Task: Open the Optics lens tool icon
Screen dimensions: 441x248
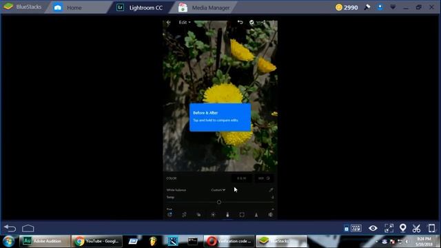Action: pyautogui.click(x=271, y=215)
